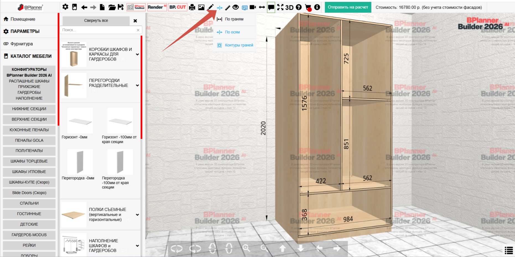Open the 'Помещение' section
Screen dimensions: 515x257
(x=29, y=19)
